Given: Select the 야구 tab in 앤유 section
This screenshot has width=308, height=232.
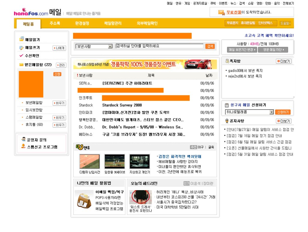Looking at the screenshot, I should click(201, 147).
